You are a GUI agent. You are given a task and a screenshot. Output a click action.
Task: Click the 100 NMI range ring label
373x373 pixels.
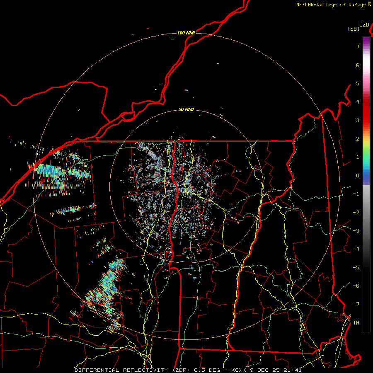(x=186, y=33)
